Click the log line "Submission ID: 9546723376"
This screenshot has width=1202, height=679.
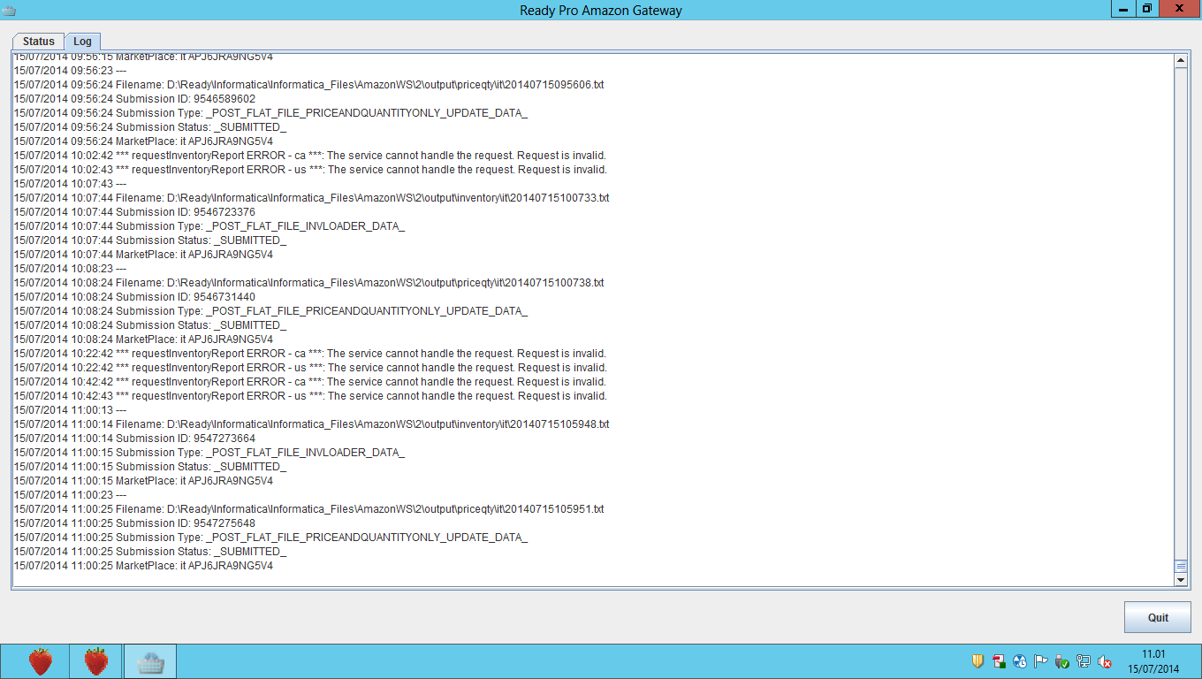(134, 212)
